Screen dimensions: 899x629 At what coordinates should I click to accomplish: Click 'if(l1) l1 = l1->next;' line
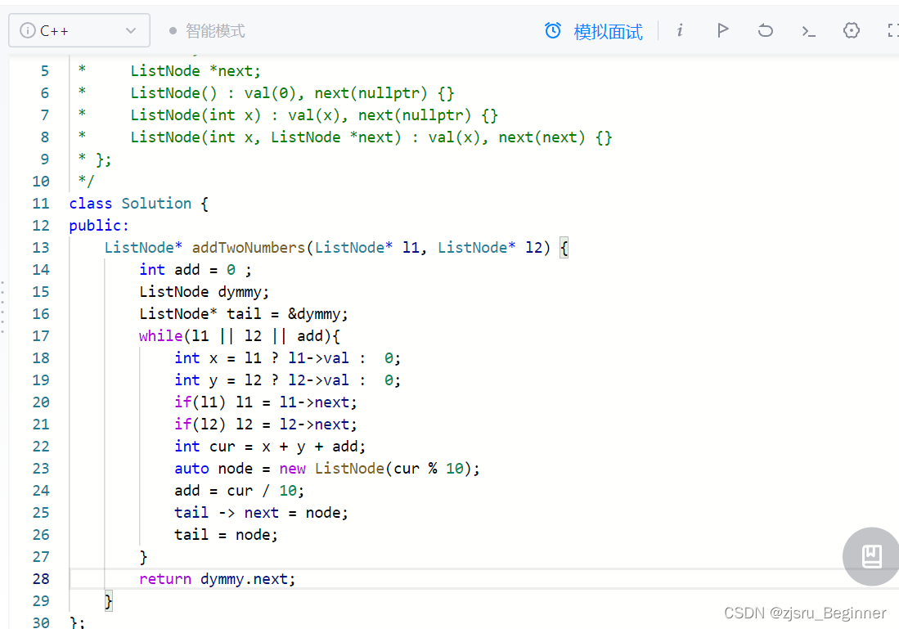pyautogui.click(x=266, y=402)
